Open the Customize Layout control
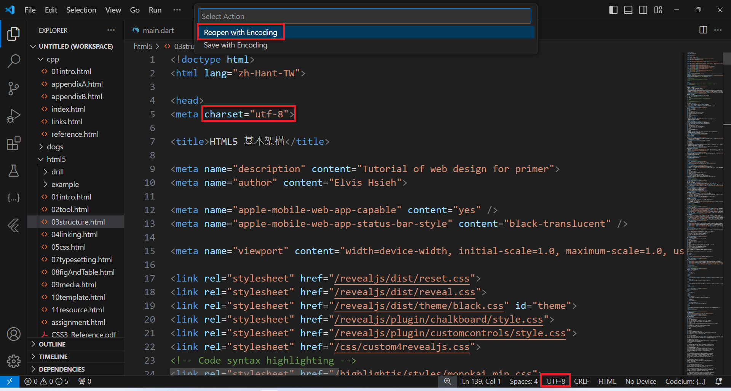This screenshot has height=391, width=731. click(x=658, y=10)
